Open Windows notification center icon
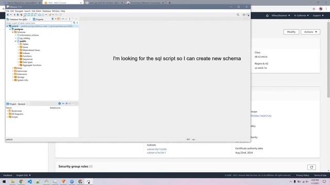 (x=324, y=181)
